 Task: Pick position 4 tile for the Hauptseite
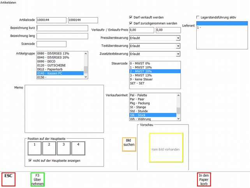(78, 148)
